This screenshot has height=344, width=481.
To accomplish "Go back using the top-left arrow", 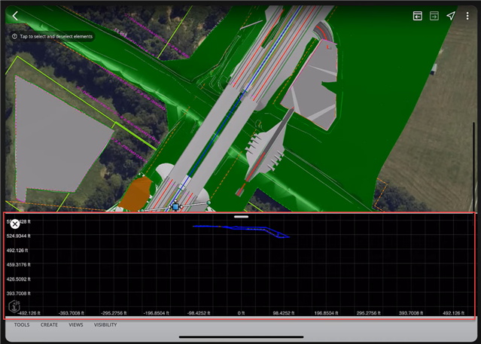I will (15, 16).
